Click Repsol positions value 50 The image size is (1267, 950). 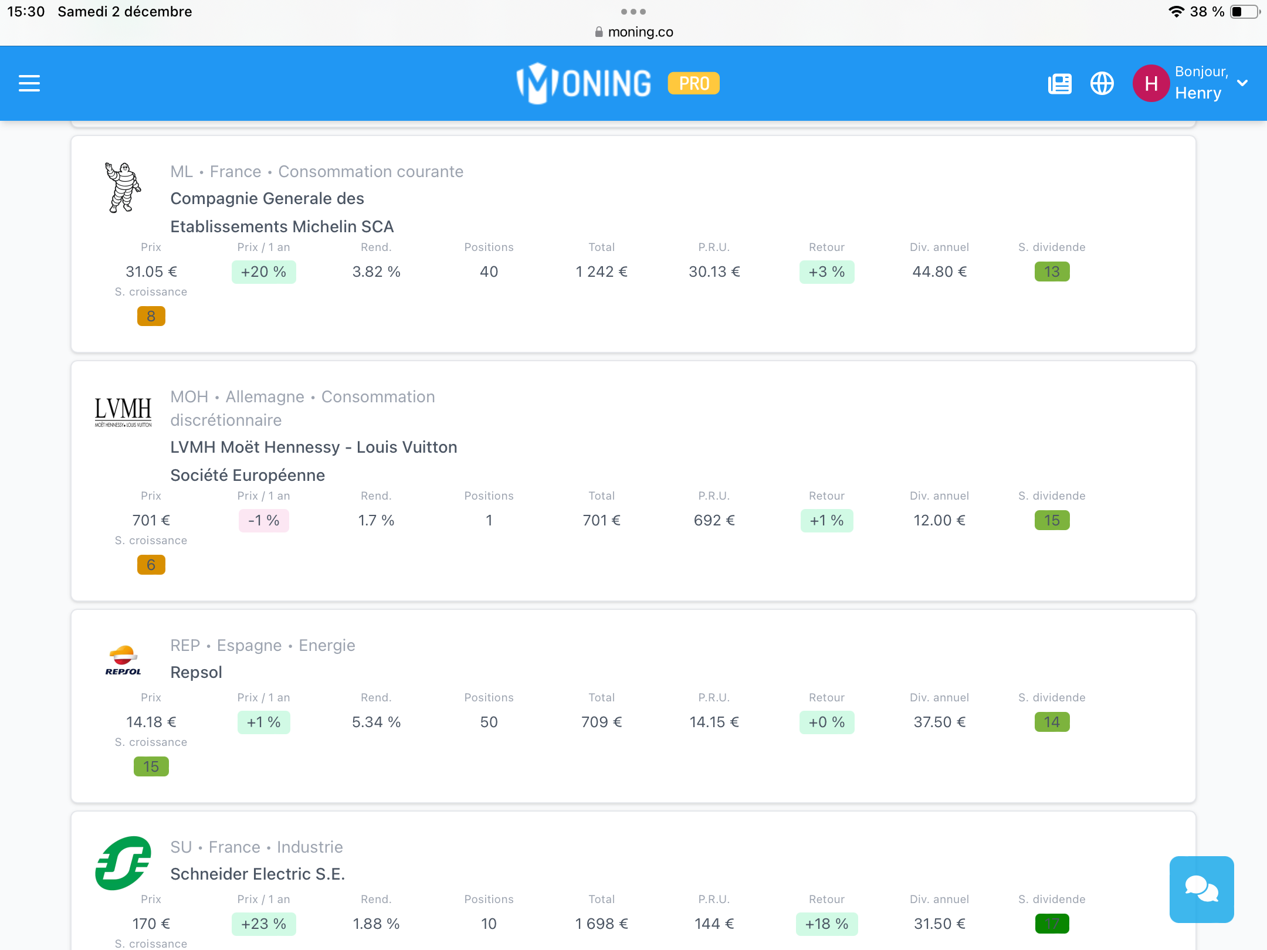click(x=489, y=722)
